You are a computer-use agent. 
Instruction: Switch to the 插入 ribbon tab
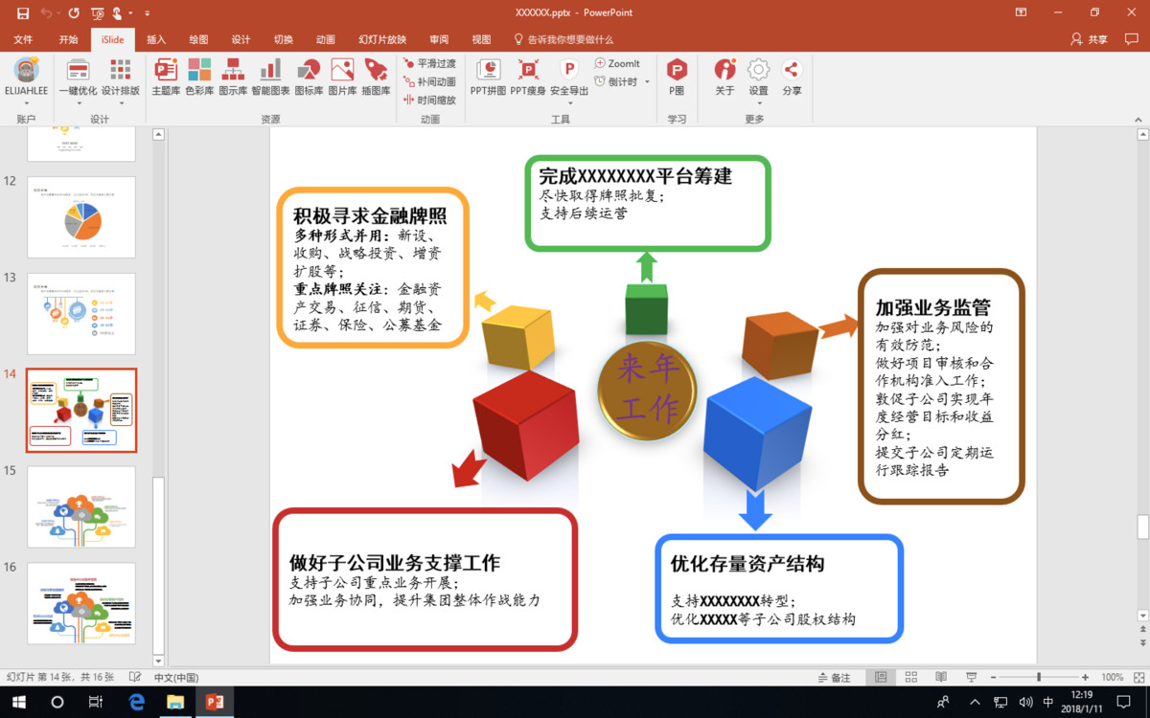(156, 39)
